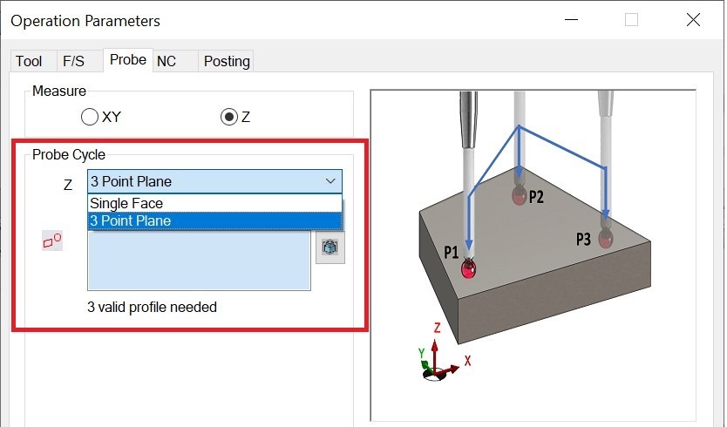
Task: Close the Operation Parameters dialog
Action: click(x=693, y=20)
